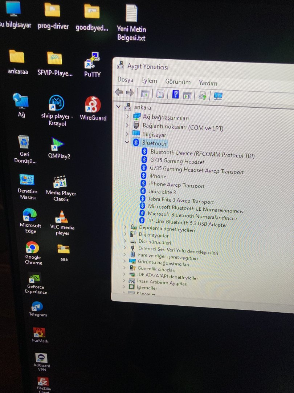Click the scan for hardware changes monitor icon

(218, 96)
